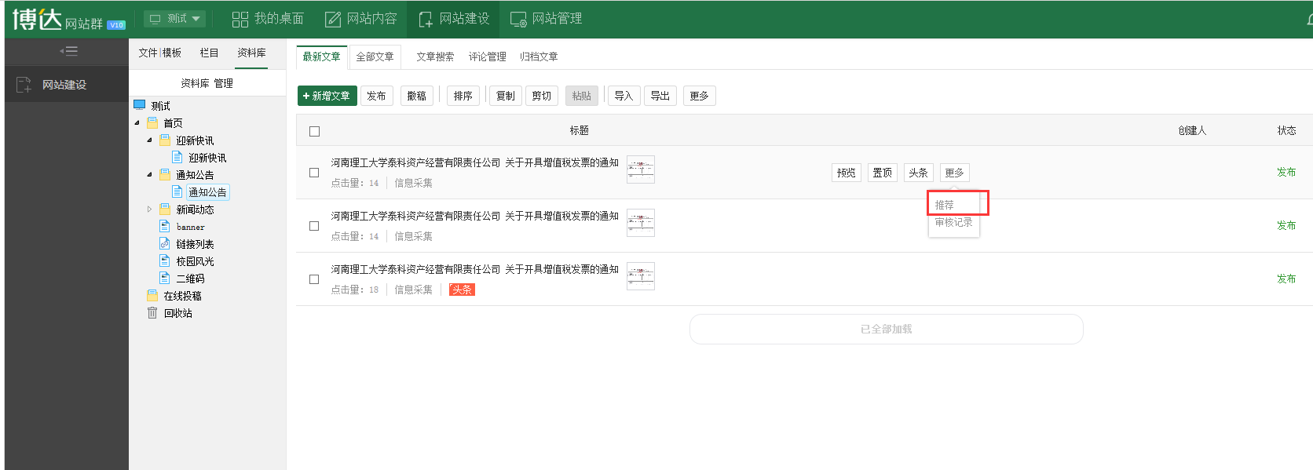The height and width of the screenshot is (470, 1313).
Task: Open the 测试 site dropdown
Action: (175, 19)
